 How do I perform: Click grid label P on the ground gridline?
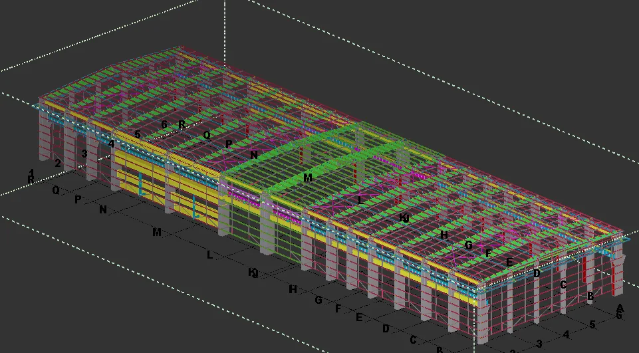point(77,199)
